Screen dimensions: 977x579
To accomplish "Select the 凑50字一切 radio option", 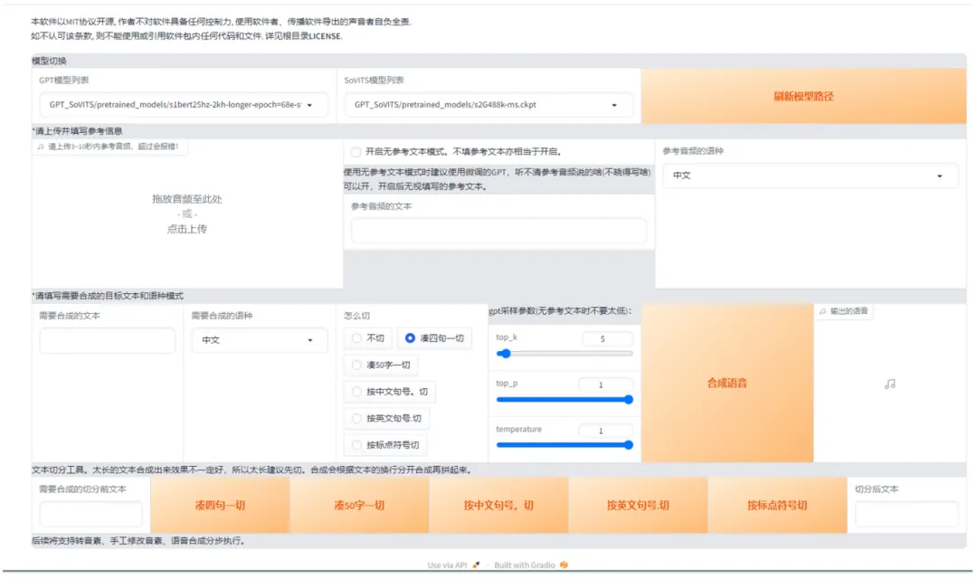I will (356, 365).
